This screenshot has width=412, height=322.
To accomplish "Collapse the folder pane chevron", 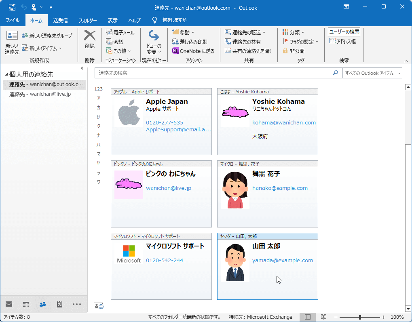I will point(82,68).
